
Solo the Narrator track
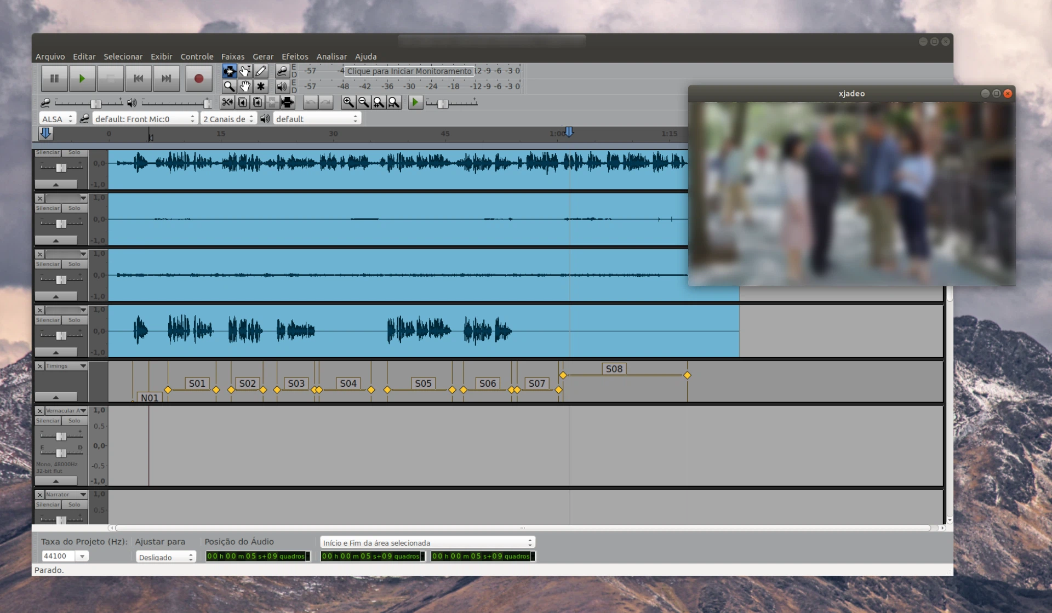pyautogui.click(x=75, y=505)
